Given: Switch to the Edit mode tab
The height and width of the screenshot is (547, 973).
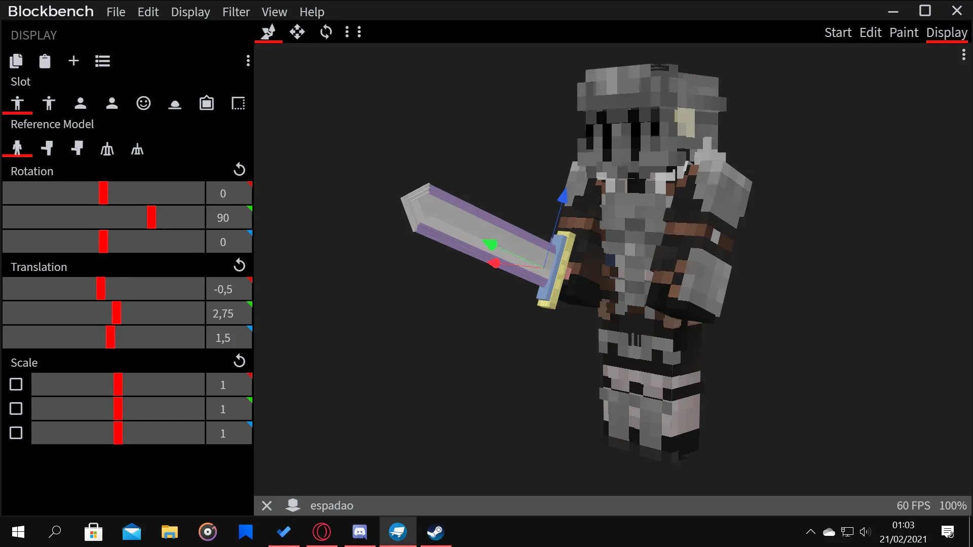Looking at the screenshot, I should pos(870,32).
